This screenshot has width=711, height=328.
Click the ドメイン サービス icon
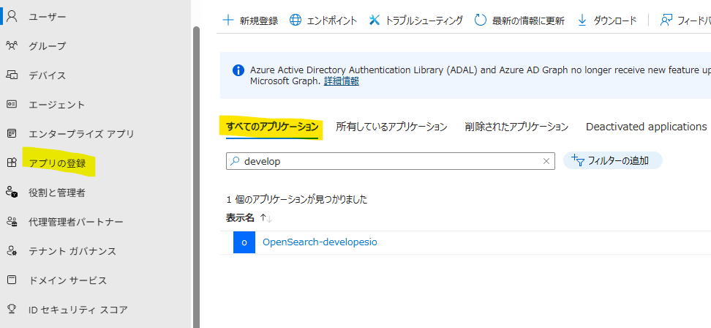(12, 280)
